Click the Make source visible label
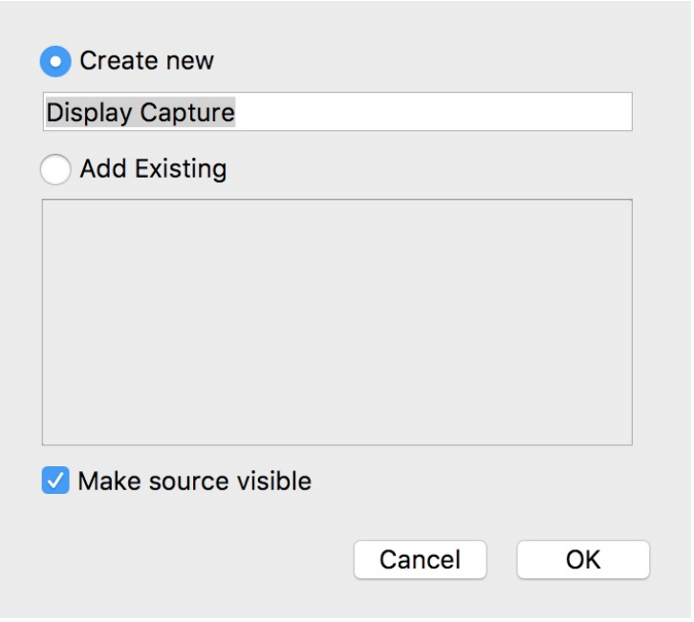Image resolution: width=694 pixels, height=622 pixels. [194, 481]
